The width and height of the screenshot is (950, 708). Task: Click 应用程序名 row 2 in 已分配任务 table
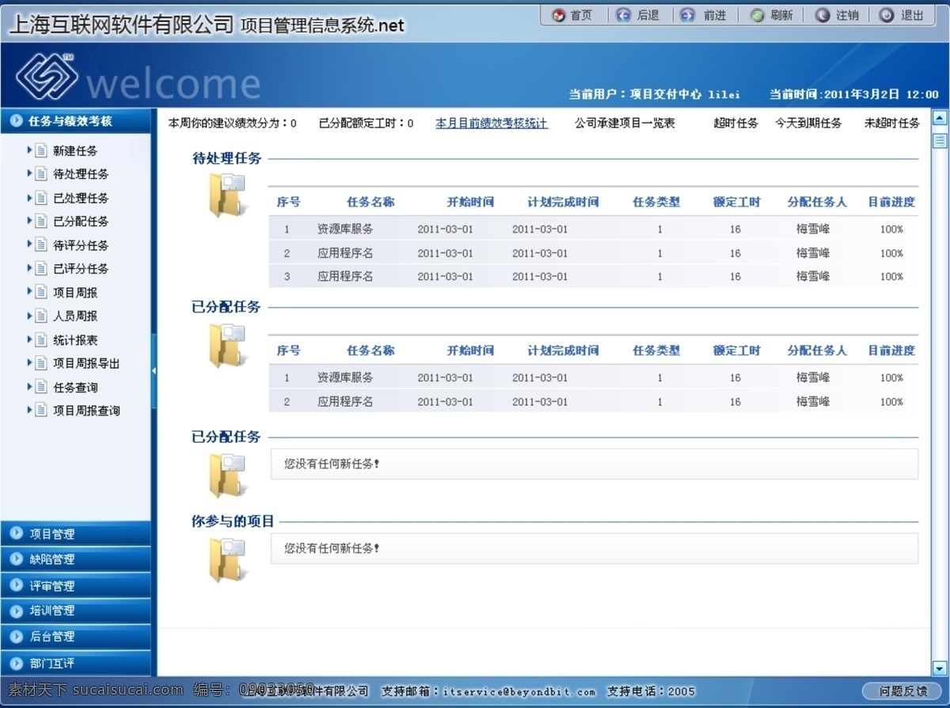click(x=345, y=402)
